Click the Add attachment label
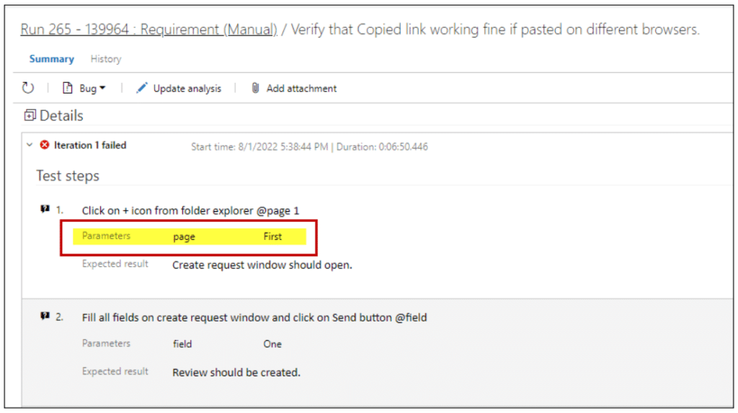This screenshot has height=413, width=738. [x=301, y=89]
